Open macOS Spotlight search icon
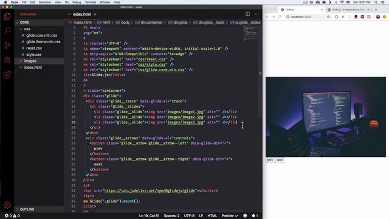The height and width of the screenshot is (219, 389). click(x=376, y=2)
